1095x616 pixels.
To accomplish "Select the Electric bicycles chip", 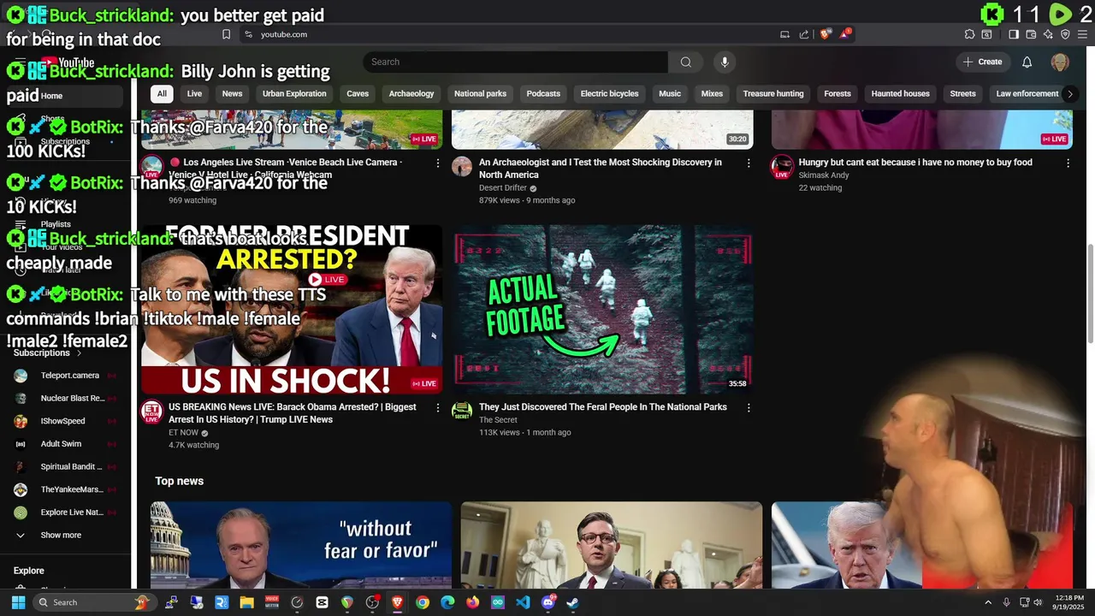I will click(x=609, y=93).
